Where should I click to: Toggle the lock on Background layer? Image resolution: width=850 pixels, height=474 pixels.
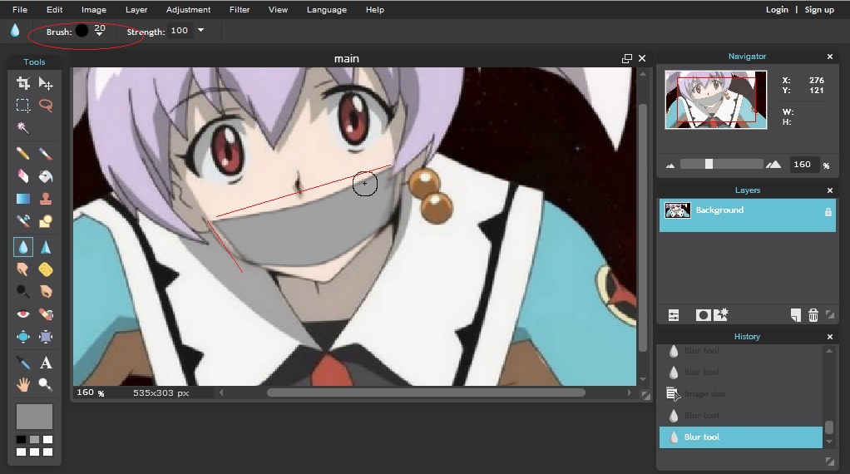click(828, 212)
